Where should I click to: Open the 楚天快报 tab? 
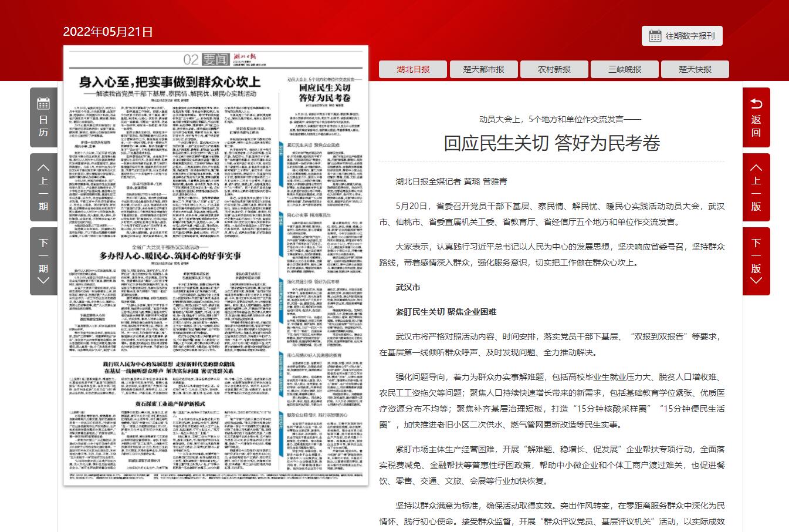tap(695, 69)
